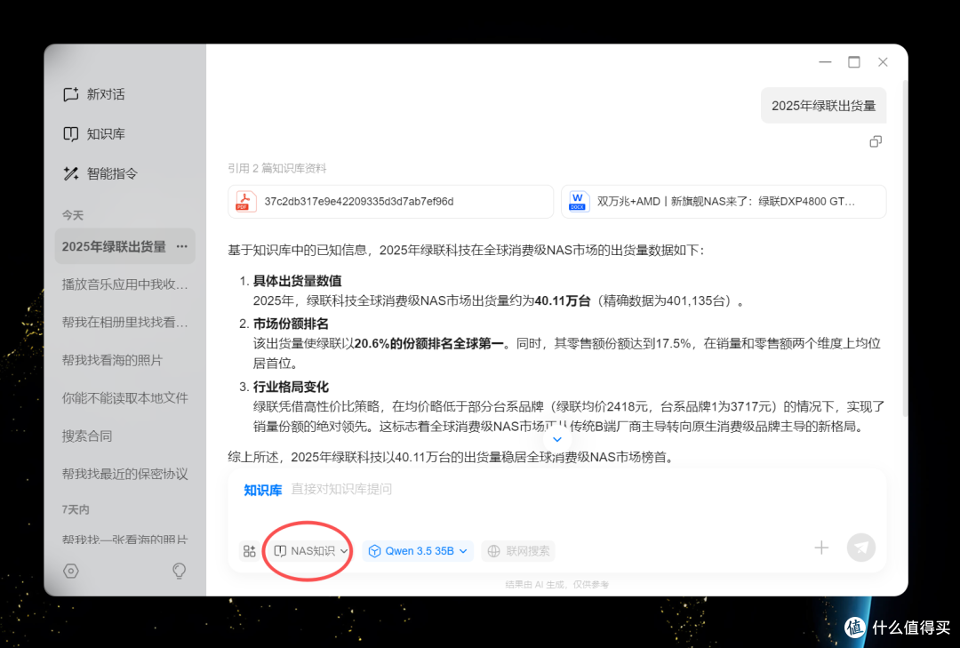Open the apps grid icon in input toolbar

[249, 551]
